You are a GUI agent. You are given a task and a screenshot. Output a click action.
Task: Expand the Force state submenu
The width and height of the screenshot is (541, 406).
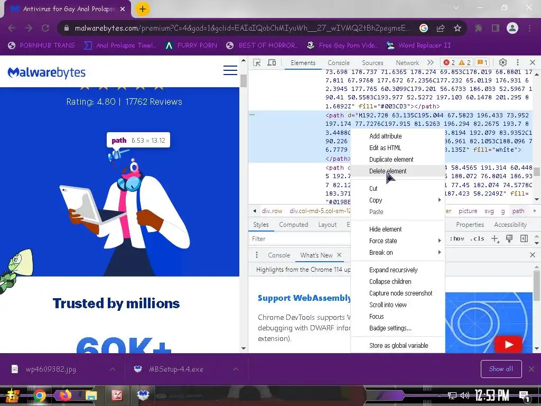(398, 241)
